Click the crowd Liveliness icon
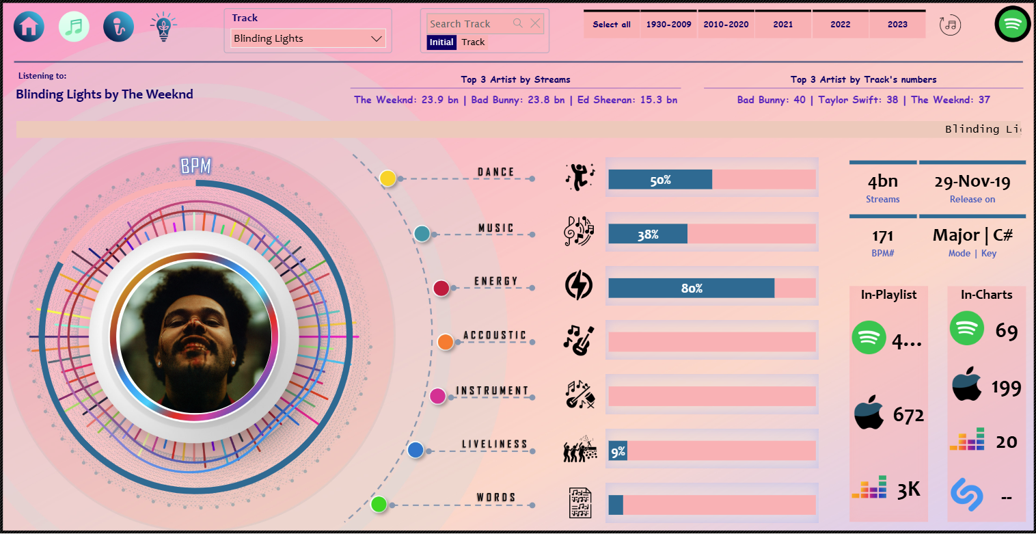The height and width of the screenshot is (534, 1036). (x=580, y=449)
